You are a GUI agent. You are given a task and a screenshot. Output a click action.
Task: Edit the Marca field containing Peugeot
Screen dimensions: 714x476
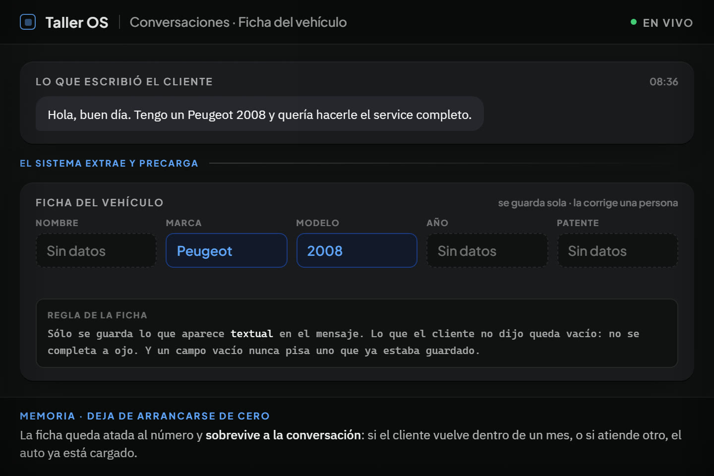tap(227, 251)
